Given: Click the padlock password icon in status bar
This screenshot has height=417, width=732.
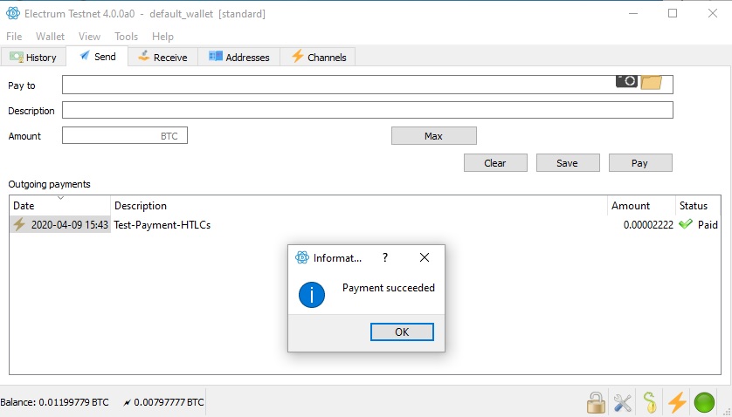Looking at the screenshot, I should point(596,401).
